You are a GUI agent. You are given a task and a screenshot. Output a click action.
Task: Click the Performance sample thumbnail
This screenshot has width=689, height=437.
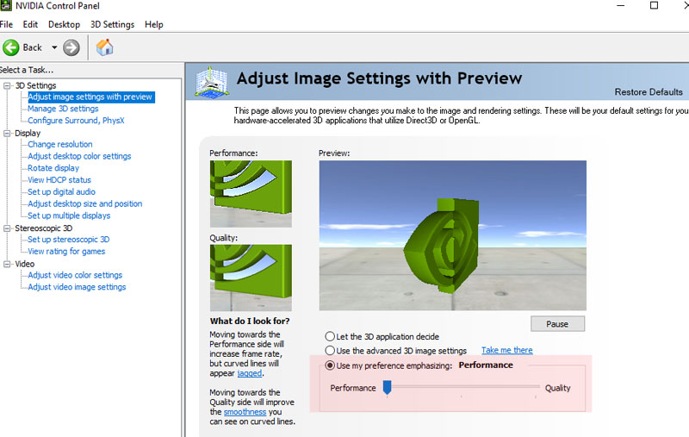tap(251, 194)
